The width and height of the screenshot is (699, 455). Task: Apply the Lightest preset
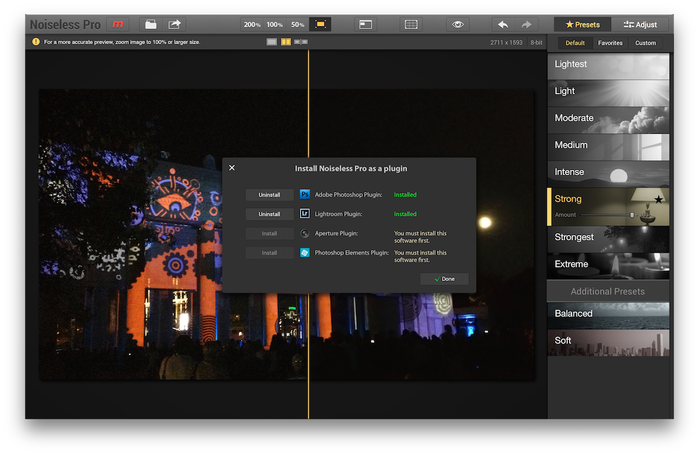point(608,66)
